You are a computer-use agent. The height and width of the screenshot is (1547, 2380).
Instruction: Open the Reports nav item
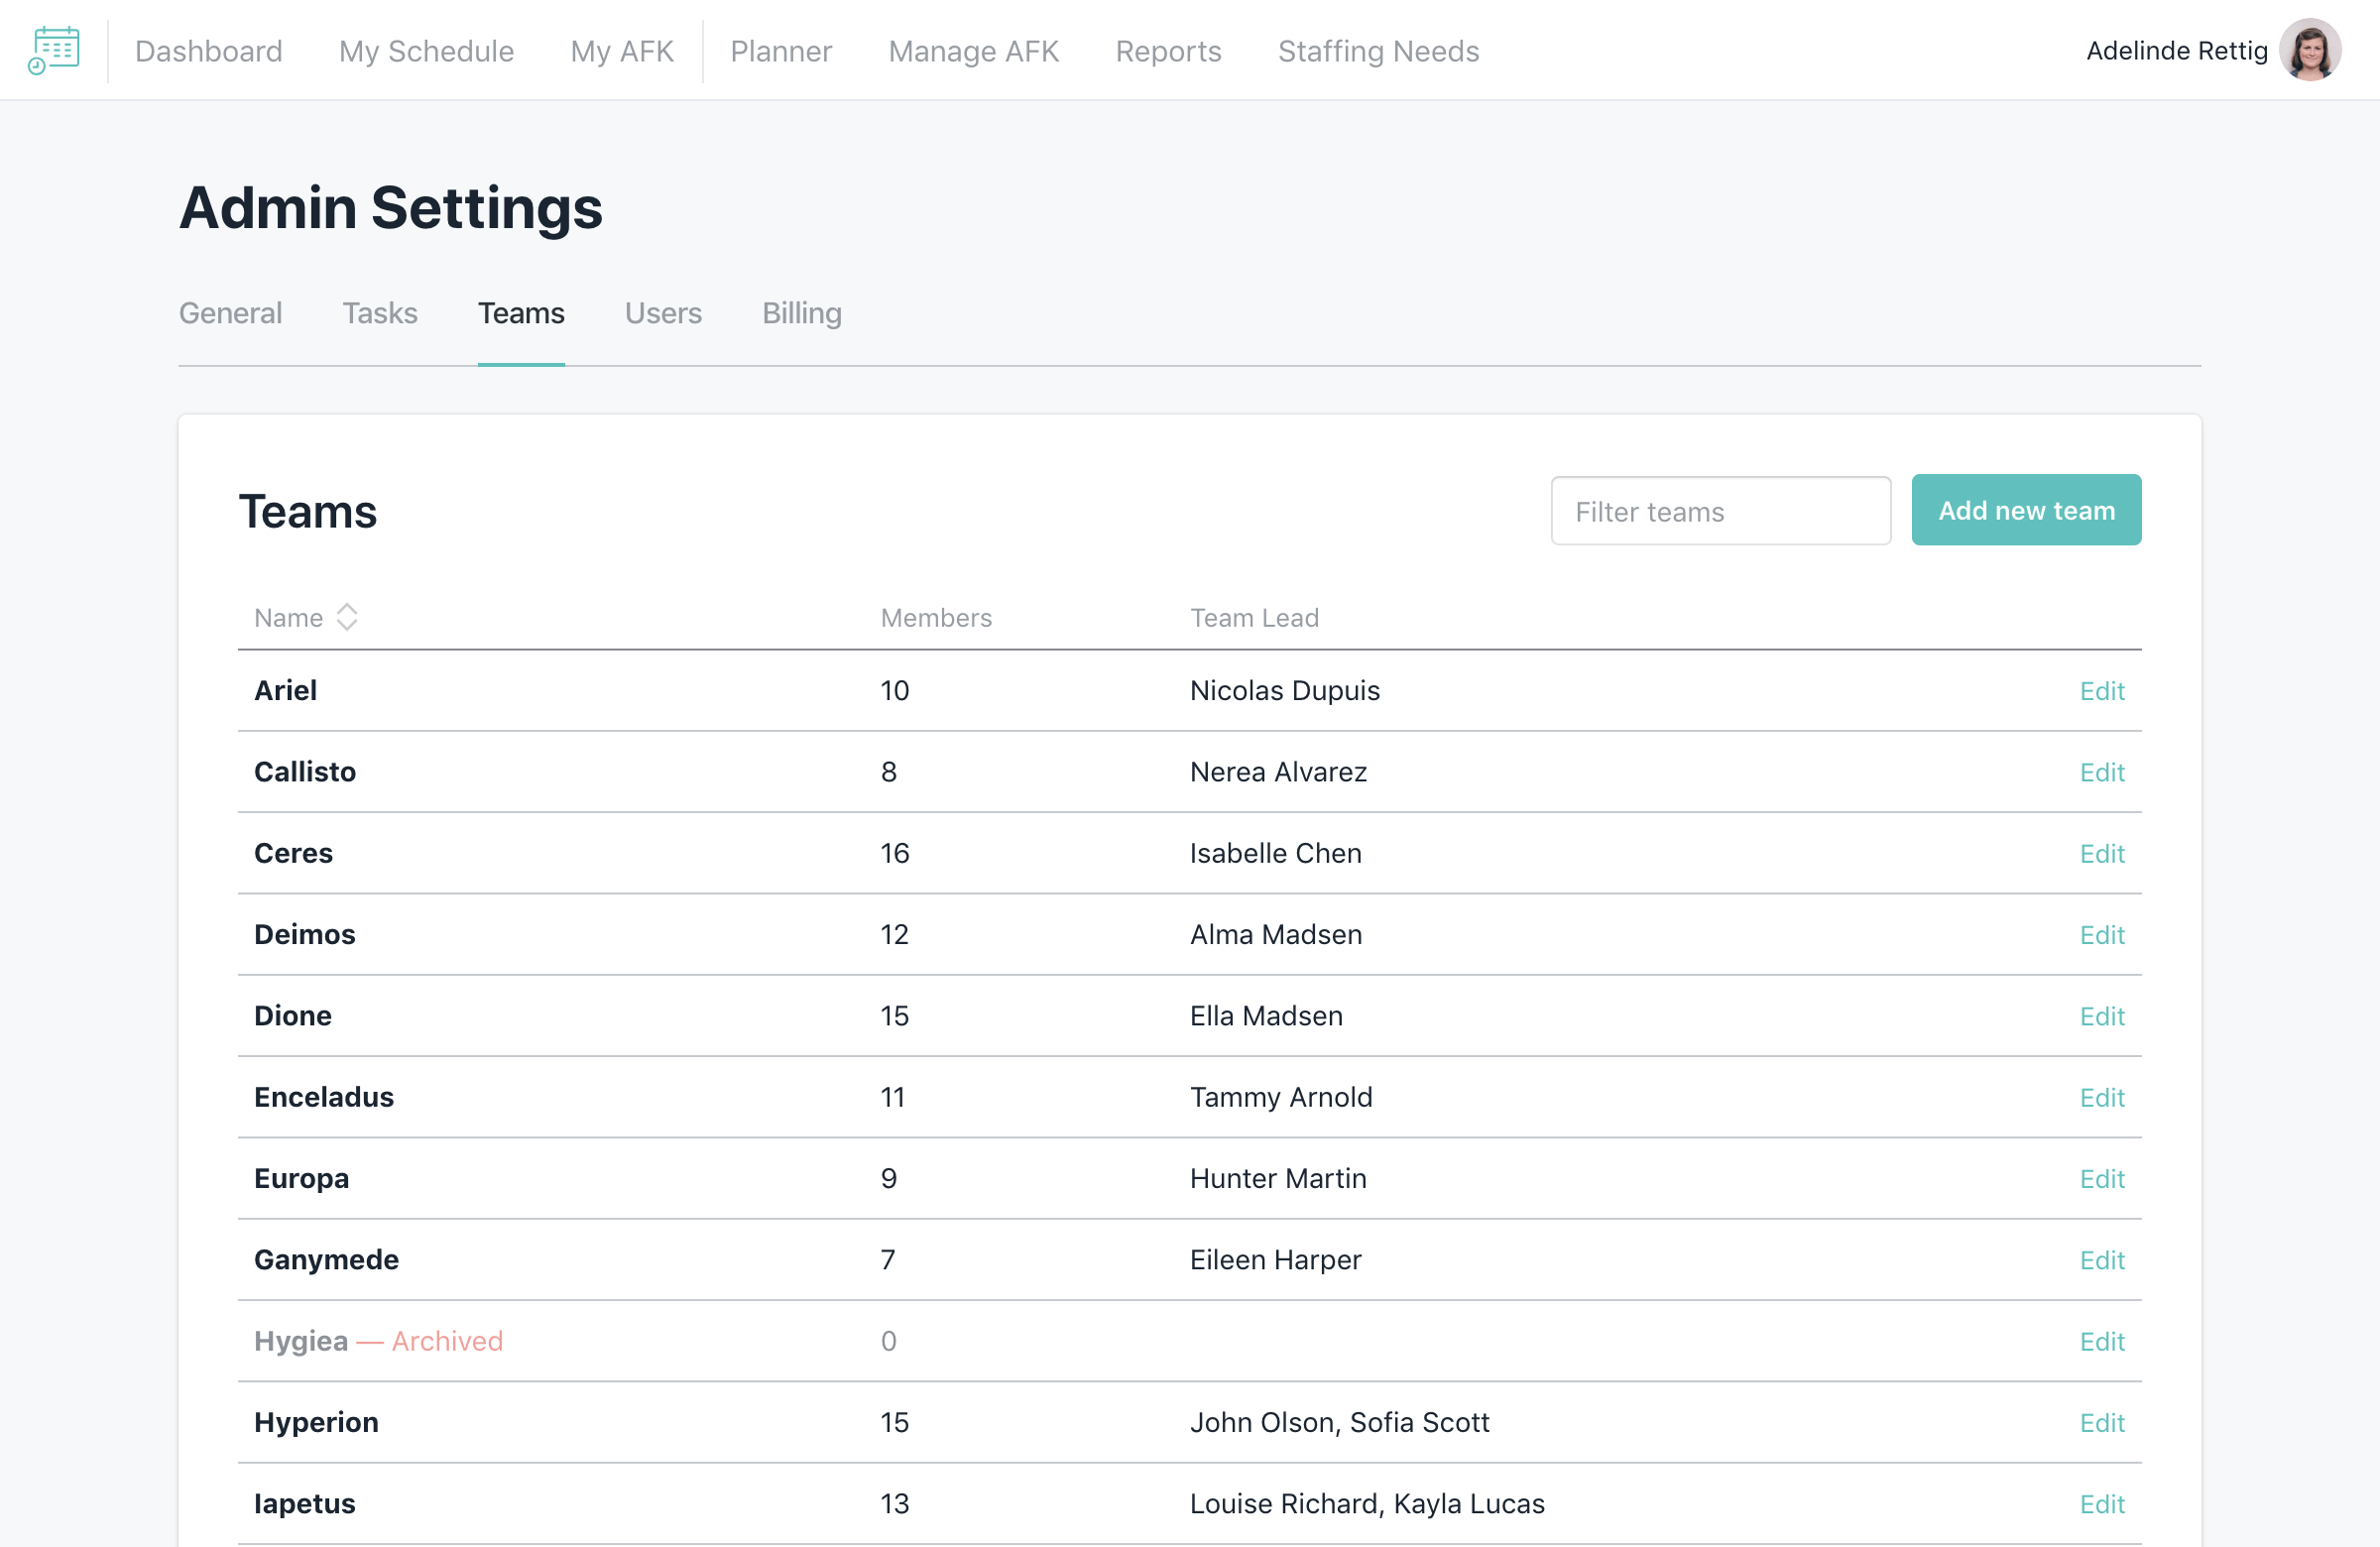1167,51
